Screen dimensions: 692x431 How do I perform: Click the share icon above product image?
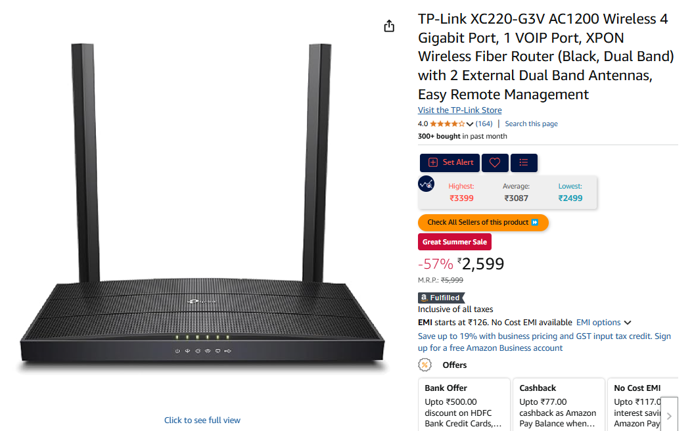click(x=389, y=26)
